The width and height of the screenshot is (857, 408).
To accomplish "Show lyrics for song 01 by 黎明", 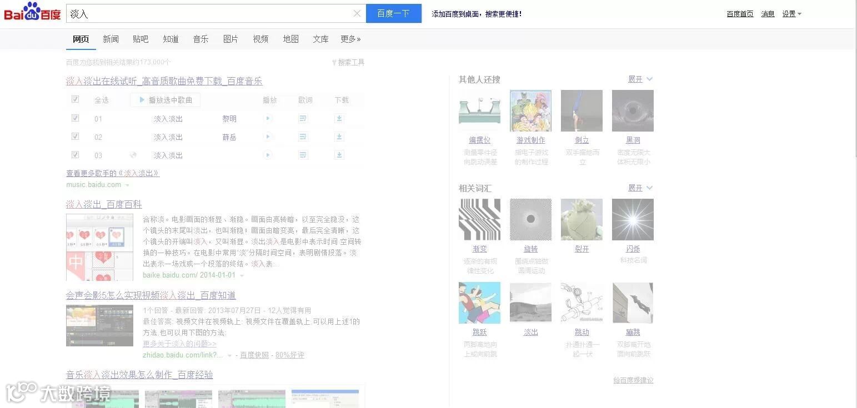I will pos(303,118).
